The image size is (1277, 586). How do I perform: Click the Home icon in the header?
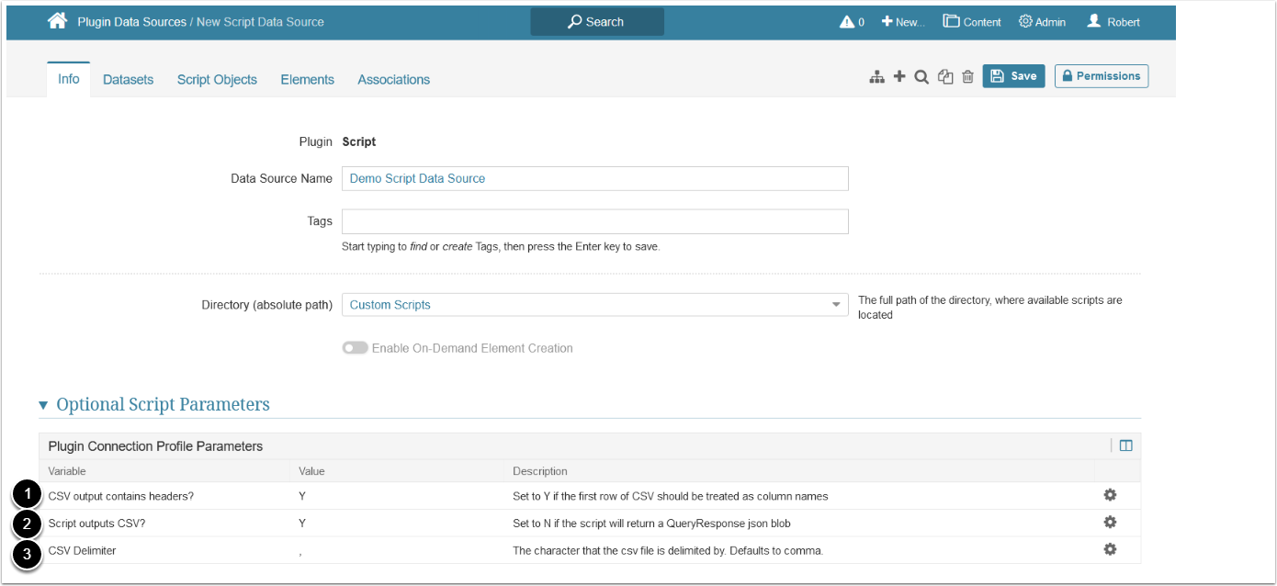click(58, 21)
